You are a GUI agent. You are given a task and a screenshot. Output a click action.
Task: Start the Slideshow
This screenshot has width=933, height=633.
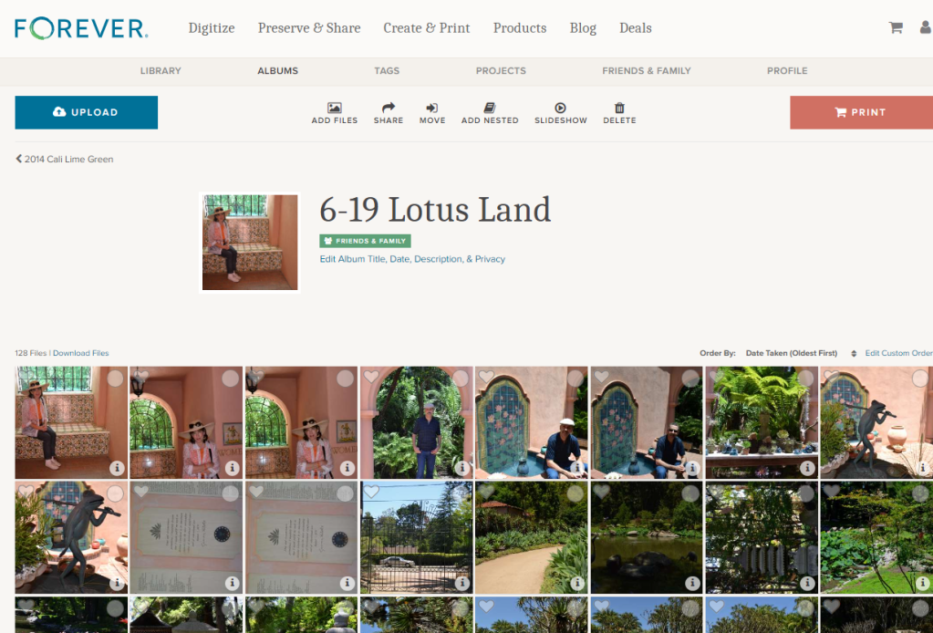(x=560, y=109)
